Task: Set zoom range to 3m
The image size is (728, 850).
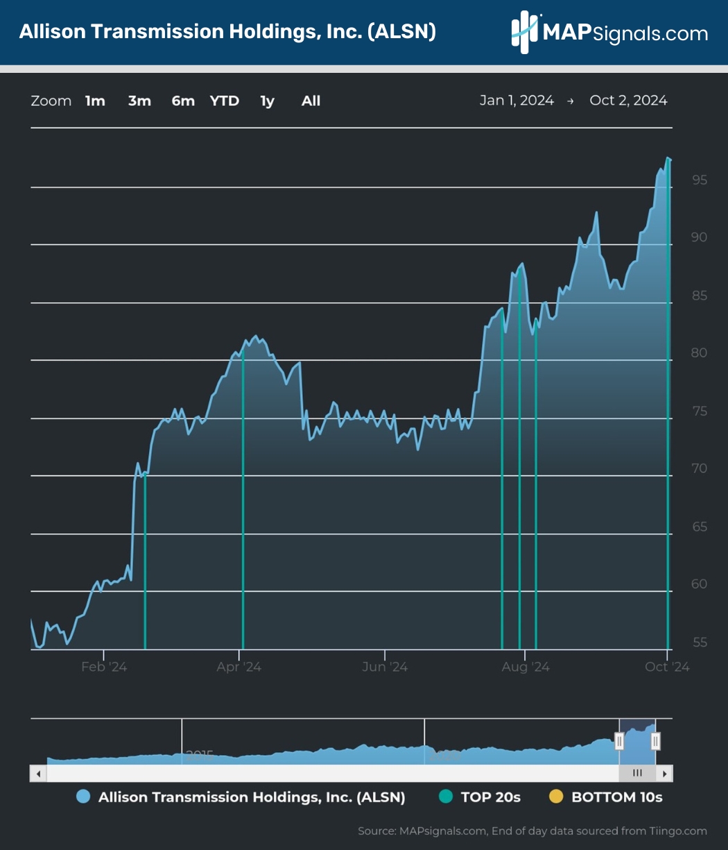Action: [139, 101]
